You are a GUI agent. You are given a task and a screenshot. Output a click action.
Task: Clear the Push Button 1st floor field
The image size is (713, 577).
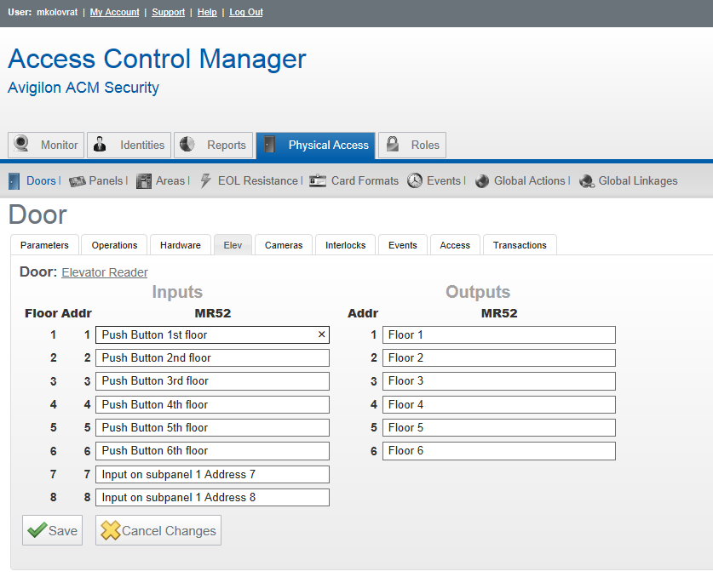[321, 334]
